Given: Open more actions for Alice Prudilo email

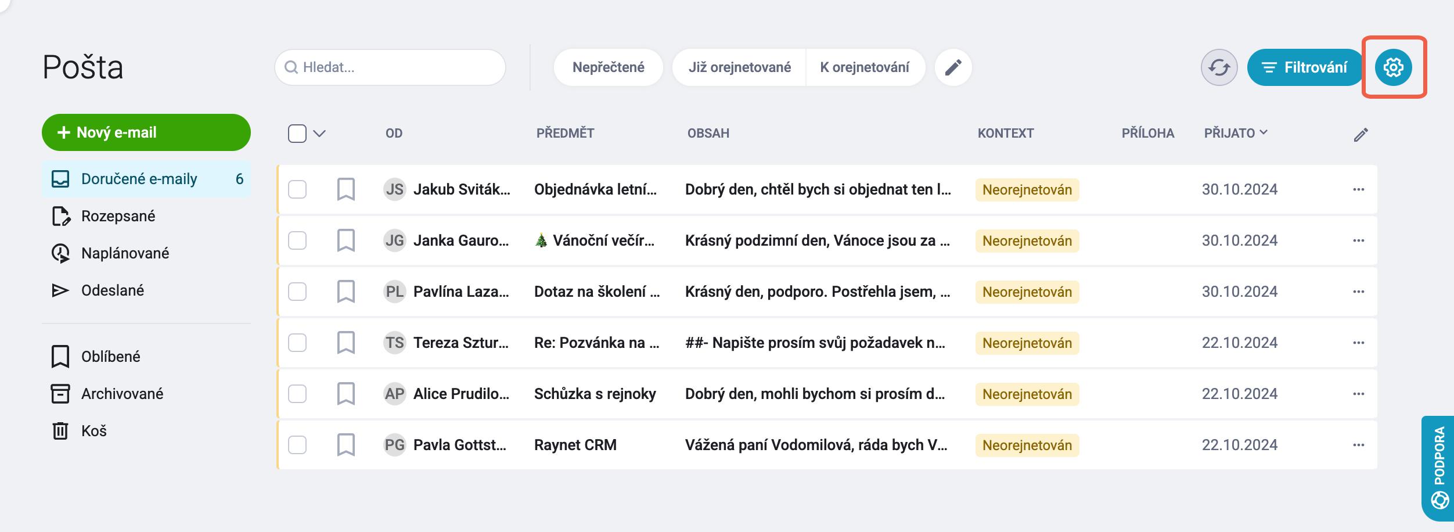Looking at the screenshot, I should pyautogui.click(x=1359, y=394).
